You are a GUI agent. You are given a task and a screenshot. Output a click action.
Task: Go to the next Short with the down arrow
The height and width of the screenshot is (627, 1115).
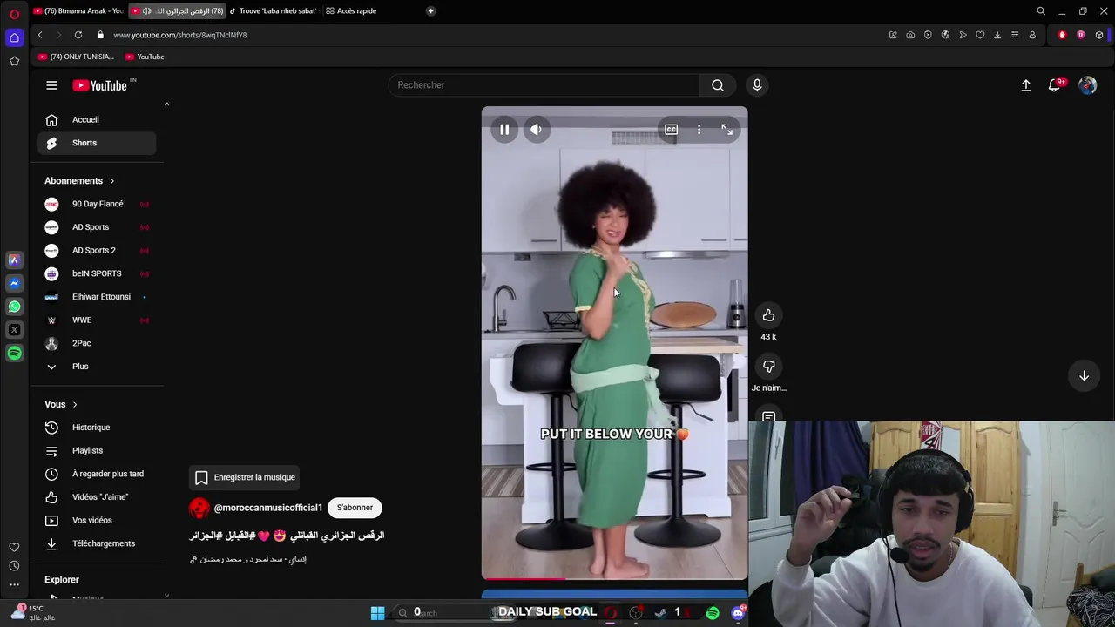[1084, 375]
